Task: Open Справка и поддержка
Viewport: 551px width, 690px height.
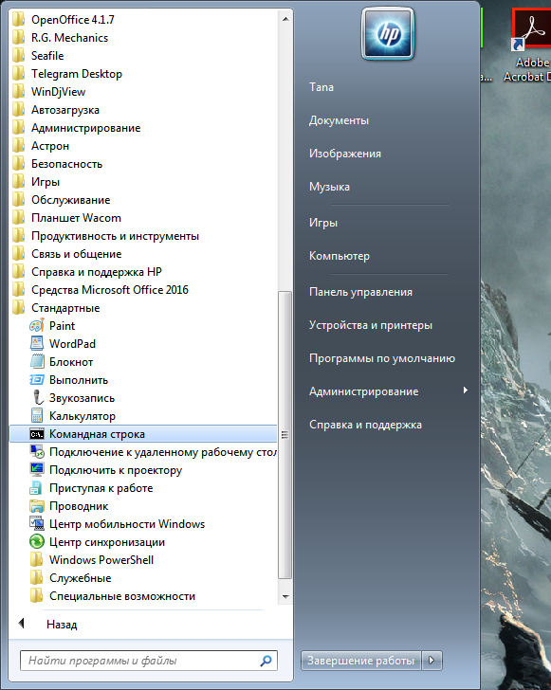Action: click(365, 425)
